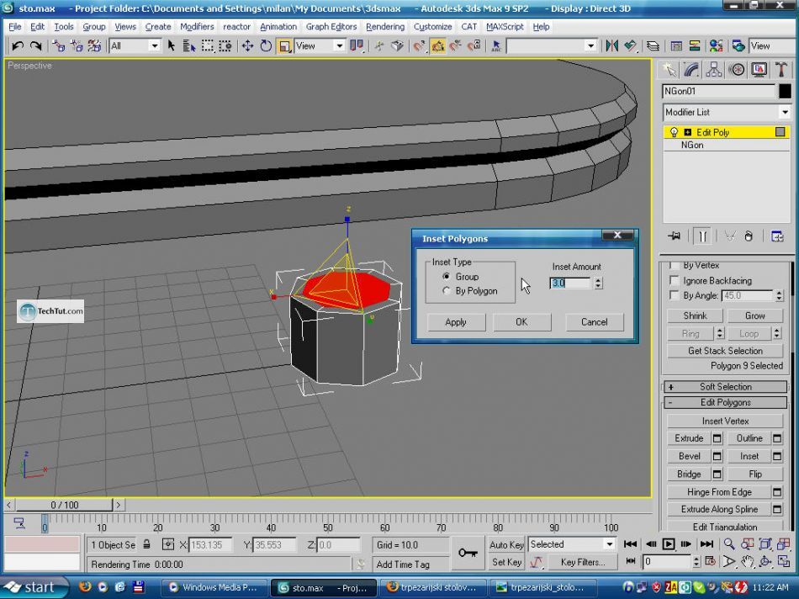Switch to the Display command panel
Screen dimensions: 799x599
(759, 69)
